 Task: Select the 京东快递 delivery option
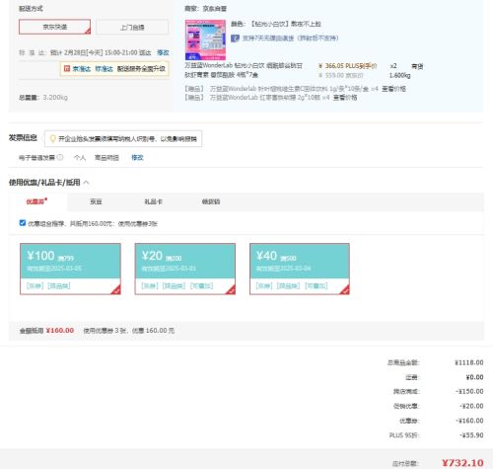[x=54, y=27]
